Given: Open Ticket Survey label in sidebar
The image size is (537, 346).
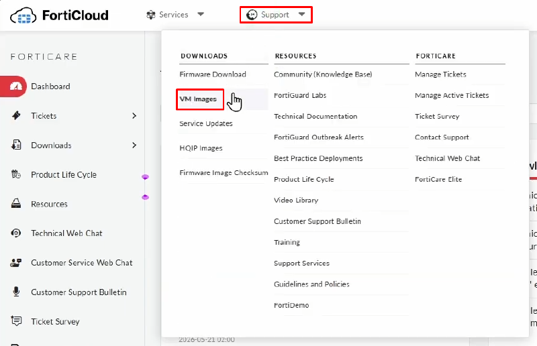Looking at the screenshot, I should (x=55, y=322).
